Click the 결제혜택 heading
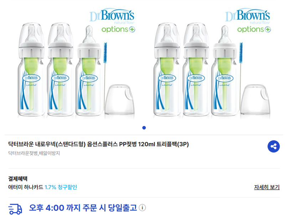The height and width of the screenshot is (215, 285). coord(17,179)
